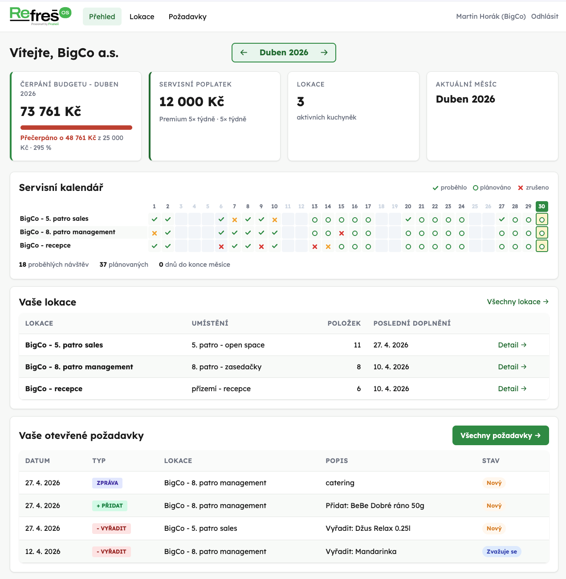Click the 'zrušeno' legend cross
Image resolution: width=566 pixels, height=579 pixels.
521,188
